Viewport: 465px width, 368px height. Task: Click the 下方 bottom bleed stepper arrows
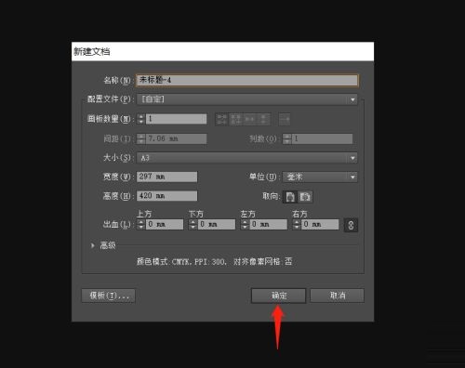click(193, 225)
